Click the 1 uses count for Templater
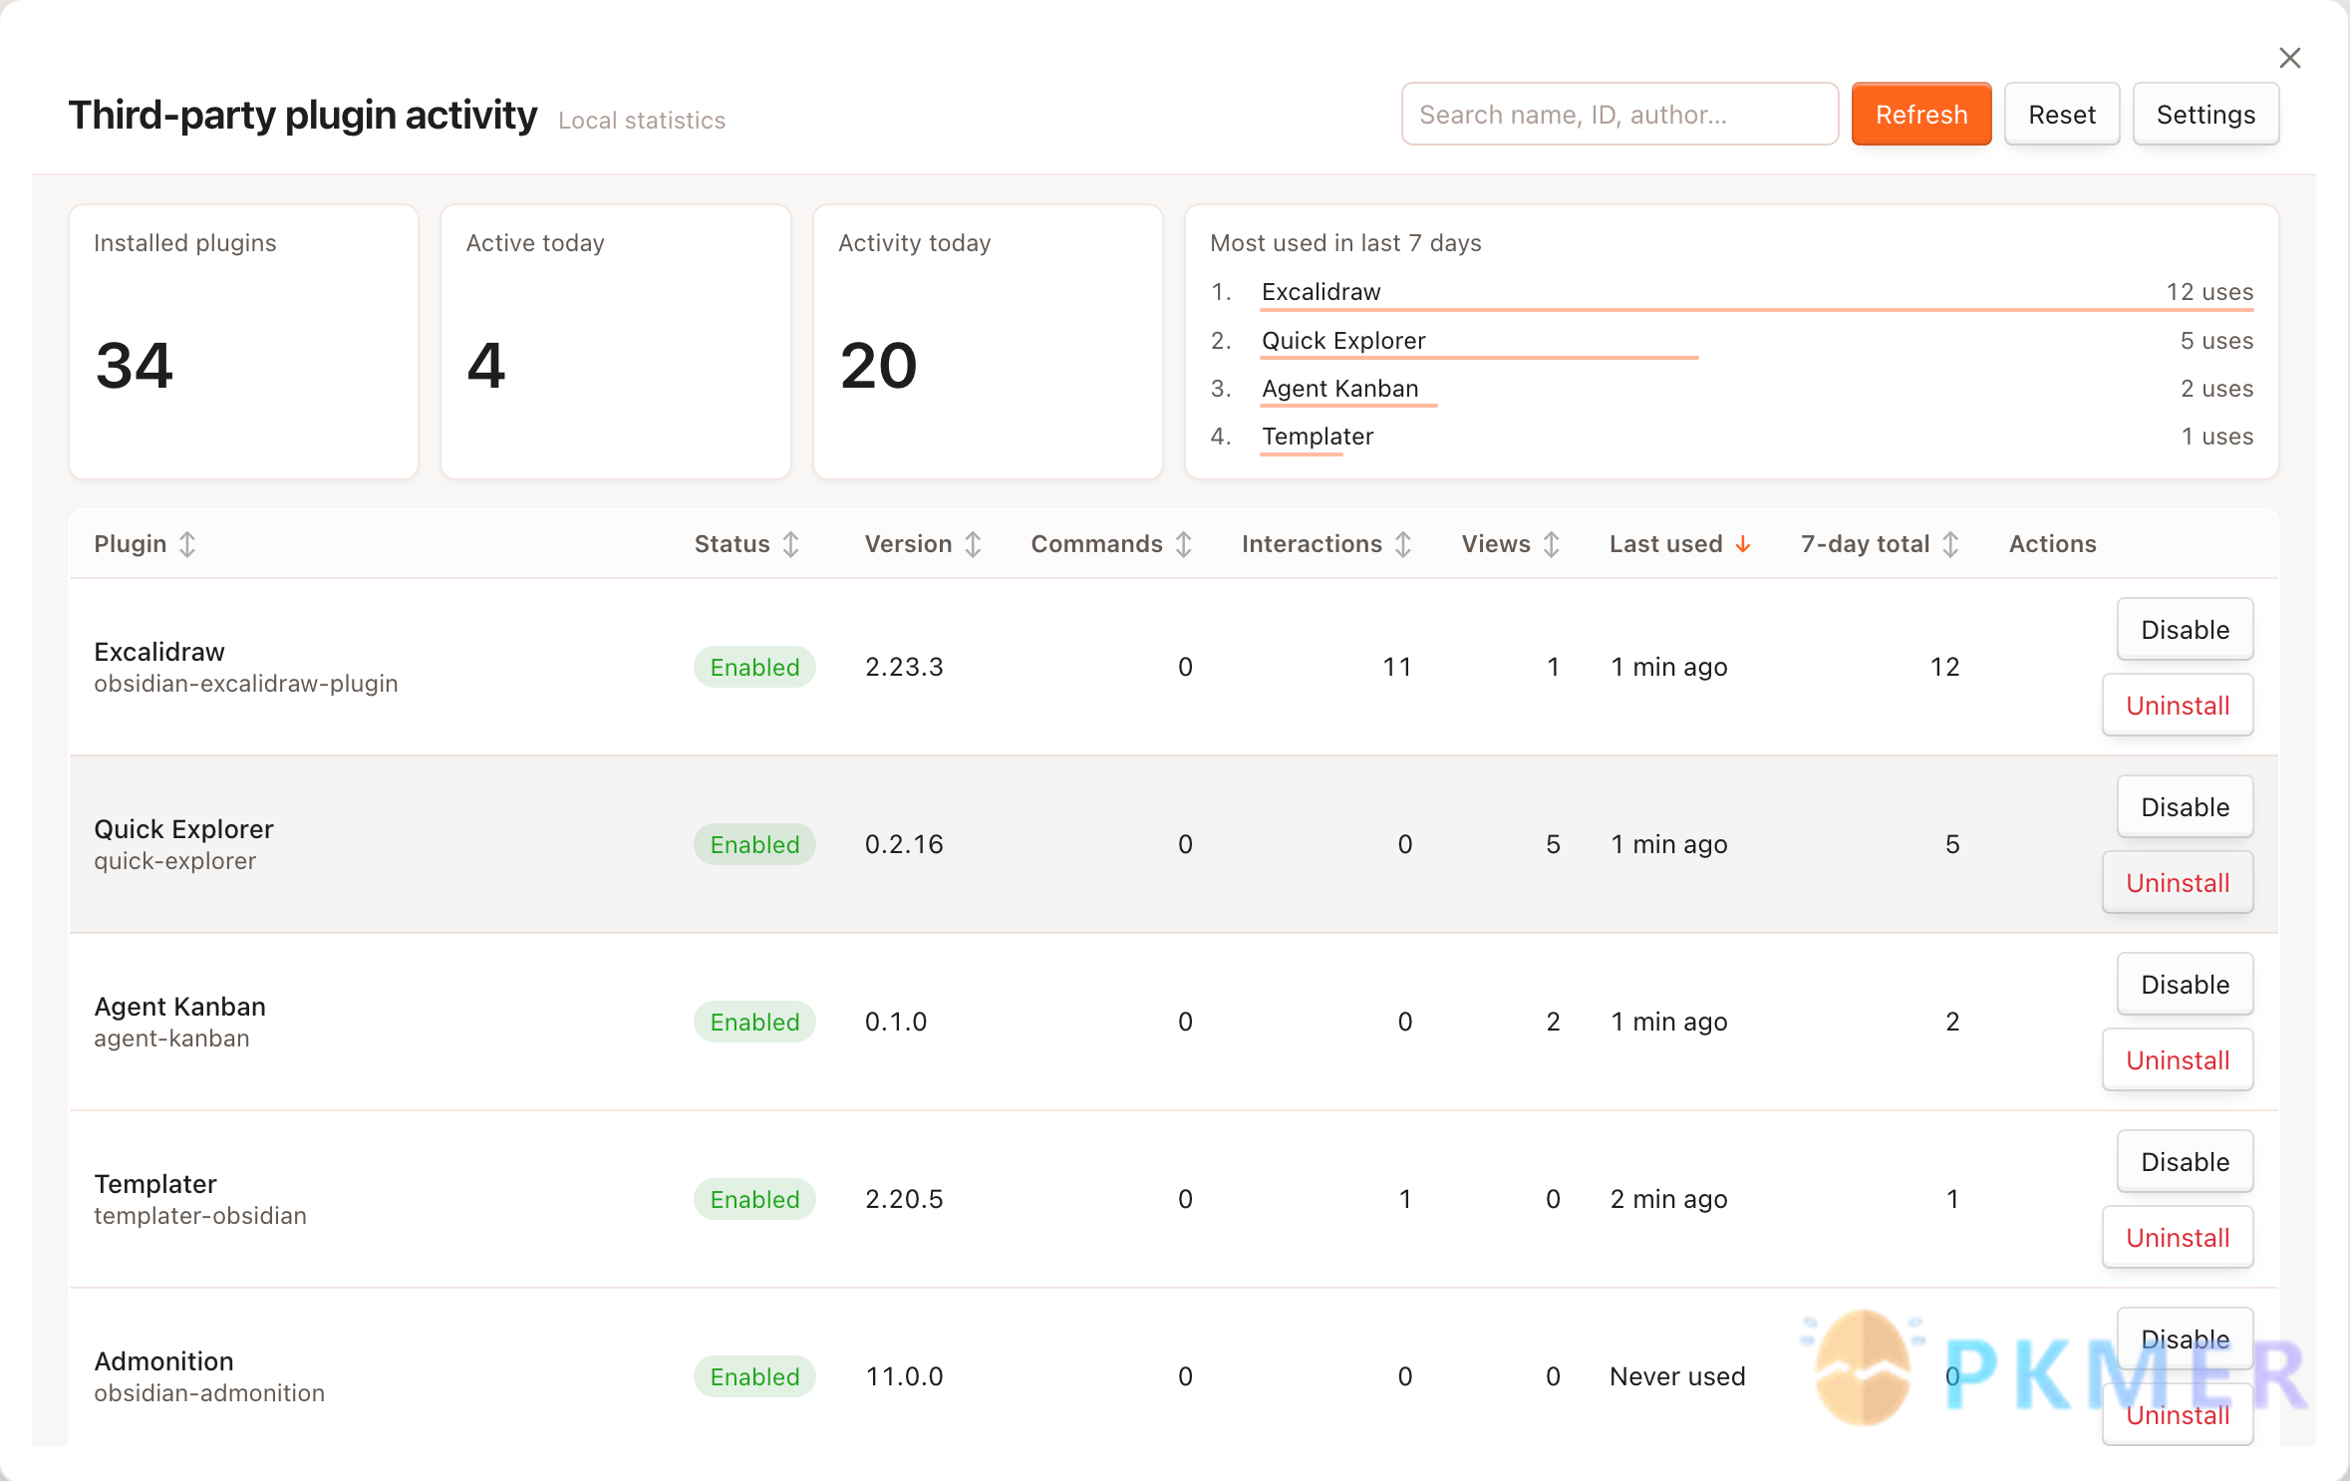Screen dimensions: 2350x1481 [2216, 437]
